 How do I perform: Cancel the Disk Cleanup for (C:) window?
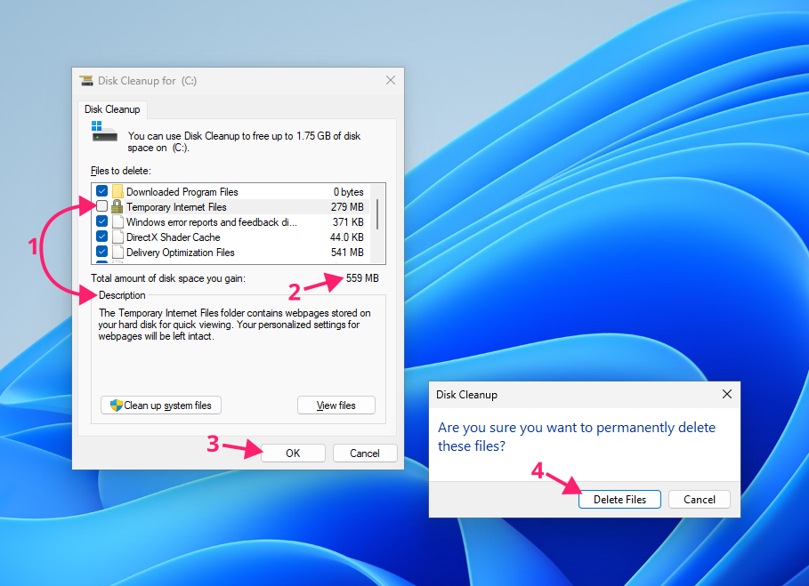pos(365,453)
